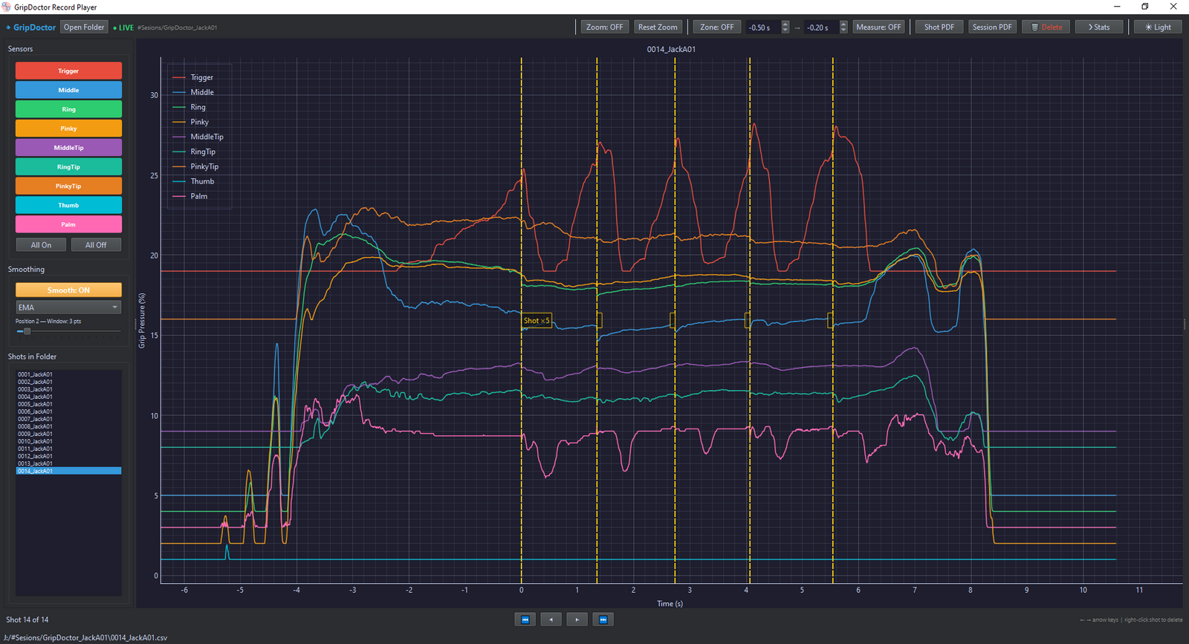Screen dimensions: 1189x644
Task: Select shot 0010_JackA01 in the list
Action: point(68,441)
